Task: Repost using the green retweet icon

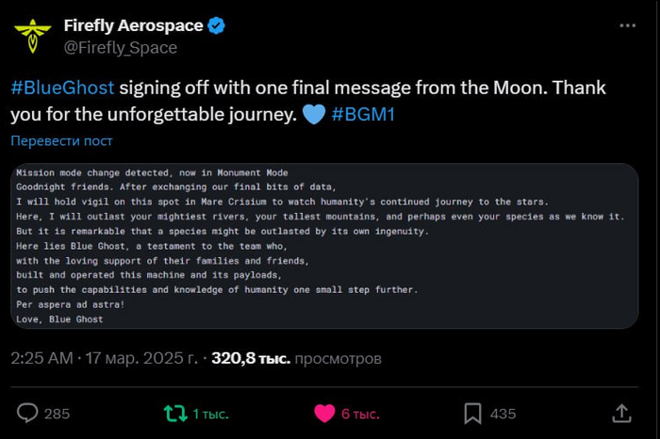Action: [175, 414]
